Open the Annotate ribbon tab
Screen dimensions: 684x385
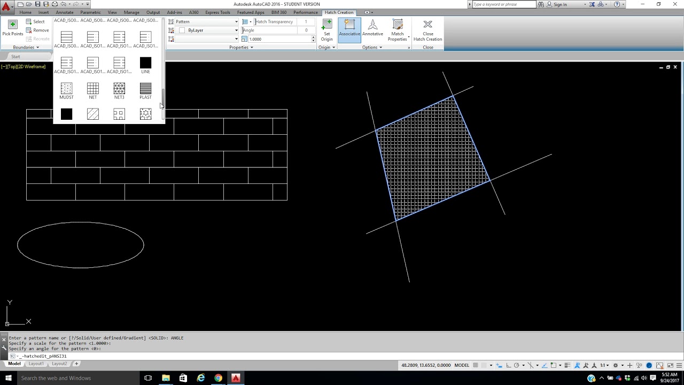click(65, 12)
